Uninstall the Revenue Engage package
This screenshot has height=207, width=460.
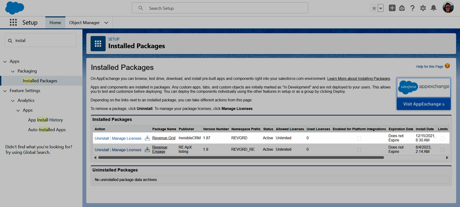(x=102, y=150)
